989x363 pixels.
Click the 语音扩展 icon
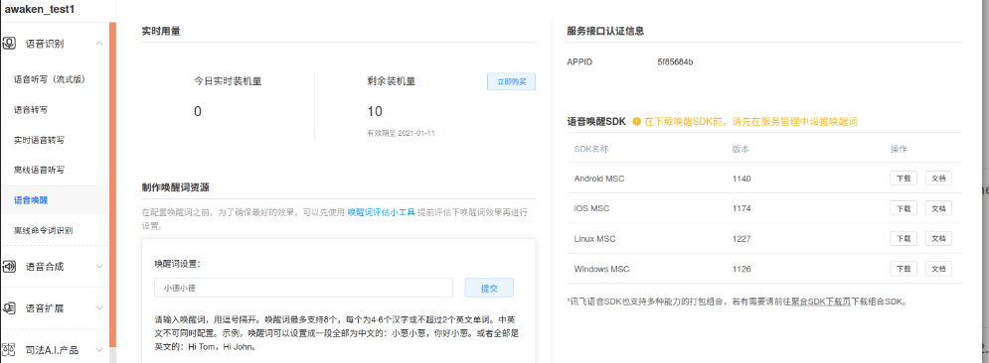pos(9,308)
